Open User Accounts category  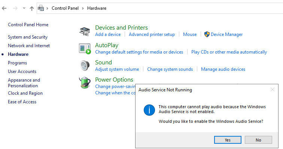point(22,72)
